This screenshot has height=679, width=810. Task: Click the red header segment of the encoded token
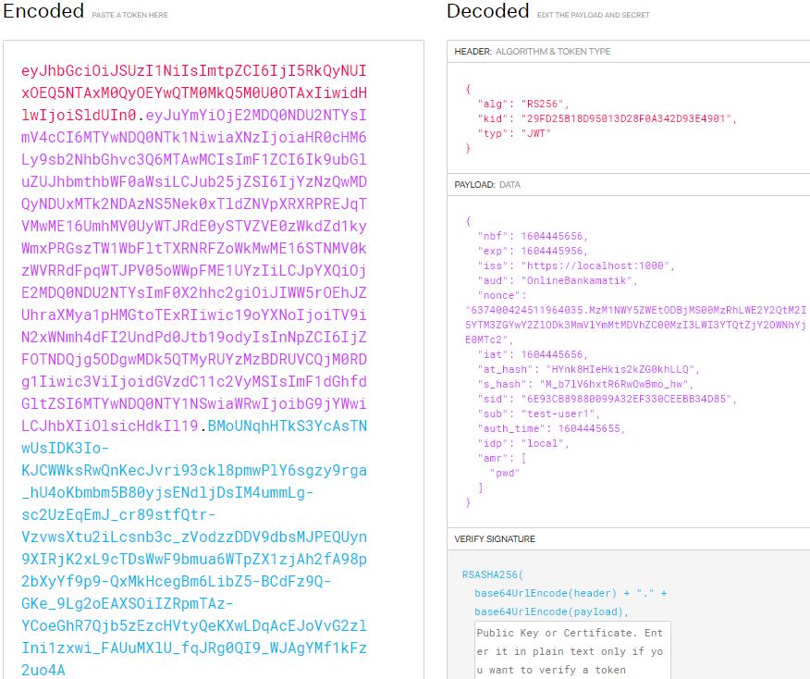point(194,93)
